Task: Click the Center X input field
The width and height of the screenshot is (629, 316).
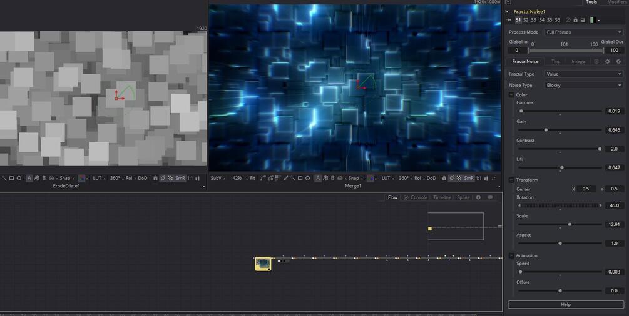Action: pos(586,189)
